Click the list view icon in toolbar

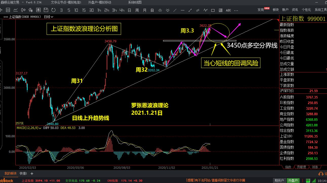tap(8, 10)
